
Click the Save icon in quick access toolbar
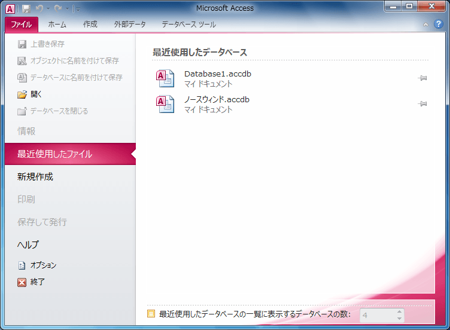[x=26, y=9]
